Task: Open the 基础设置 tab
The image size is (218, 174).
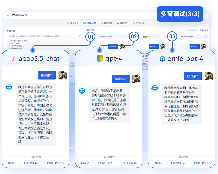Action: [x=73, y=23]
